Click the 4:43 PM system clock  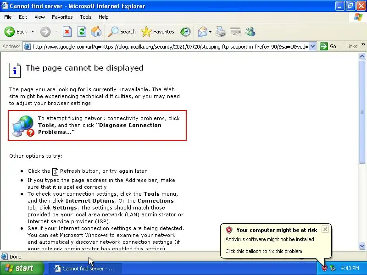click(350, 268)
